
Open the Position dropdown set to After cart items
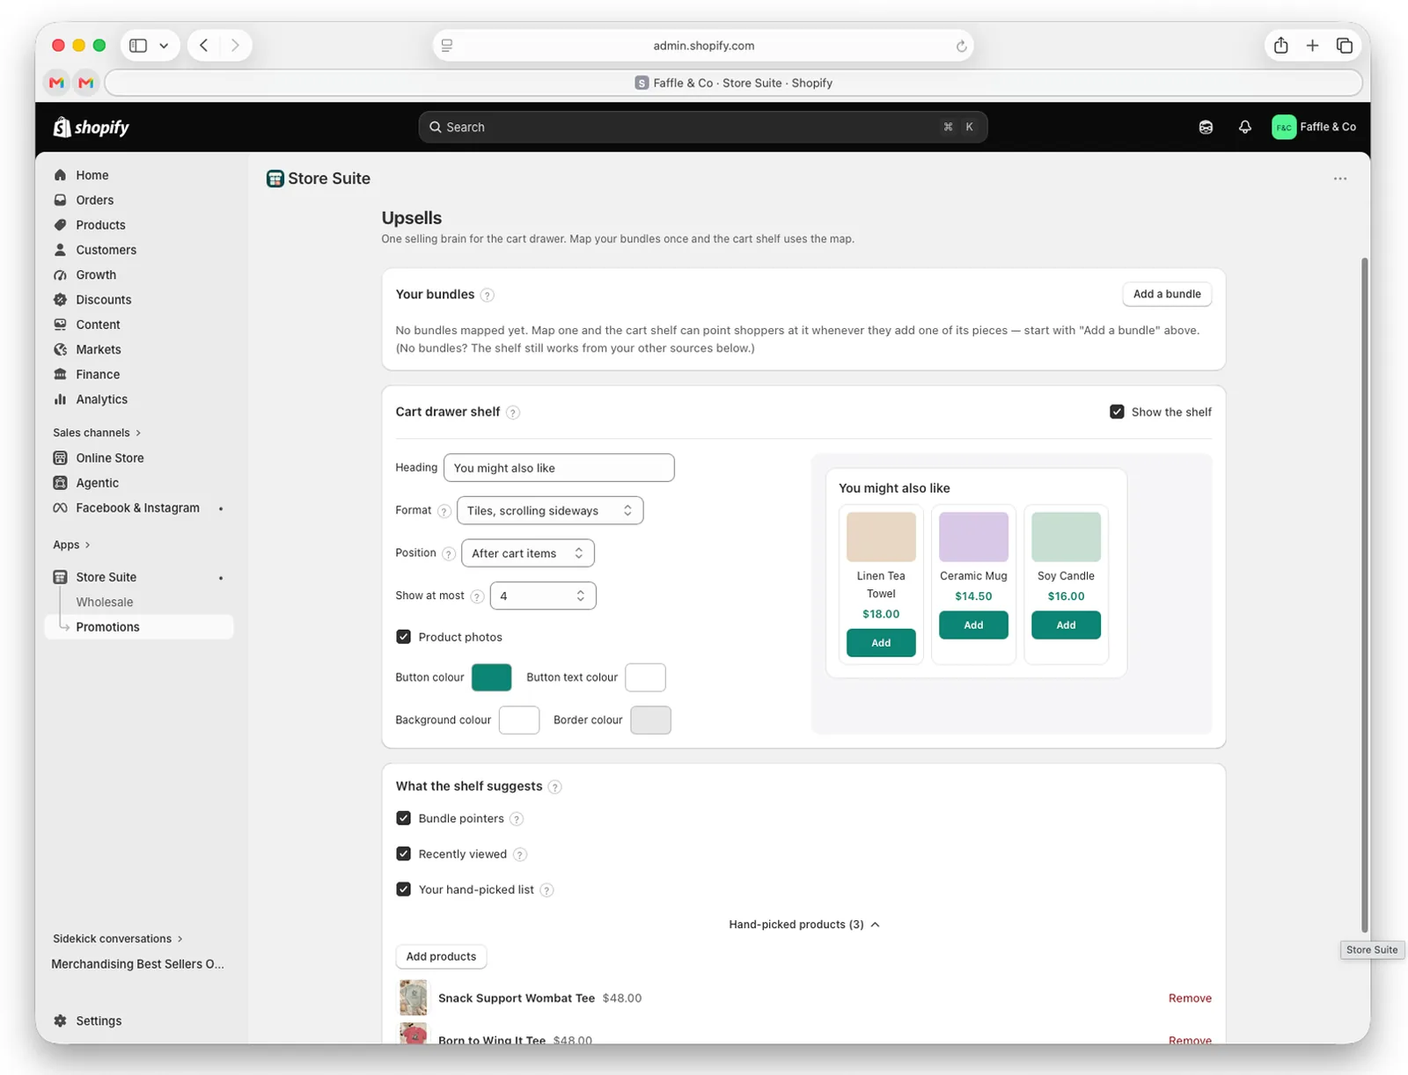[528, 553]
